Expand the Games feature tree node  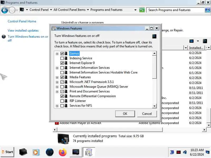tap(57, 54)
